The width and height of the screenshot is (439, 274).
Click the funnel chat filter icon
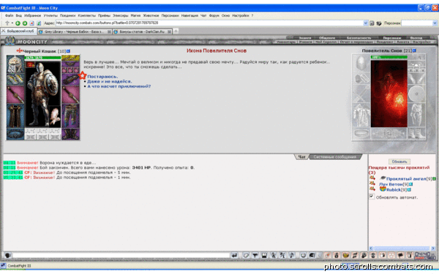pyautogui.click(x=255, y=255)
